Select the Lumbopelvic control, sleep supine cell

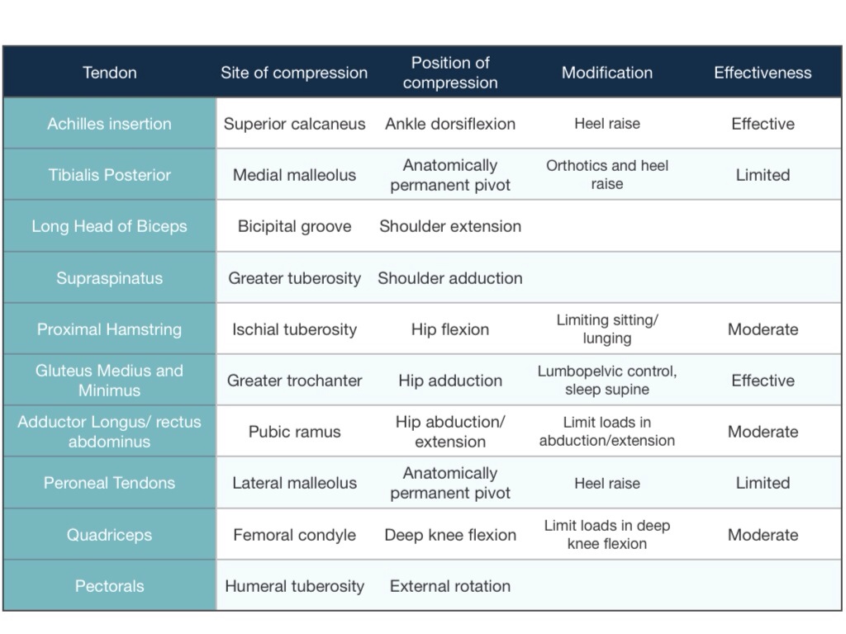[x=607, y=381]
